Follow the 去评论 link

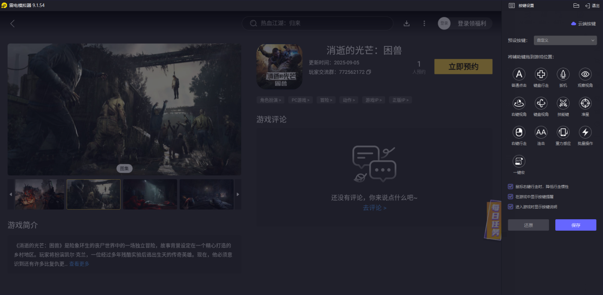click(x=375, y=208)
